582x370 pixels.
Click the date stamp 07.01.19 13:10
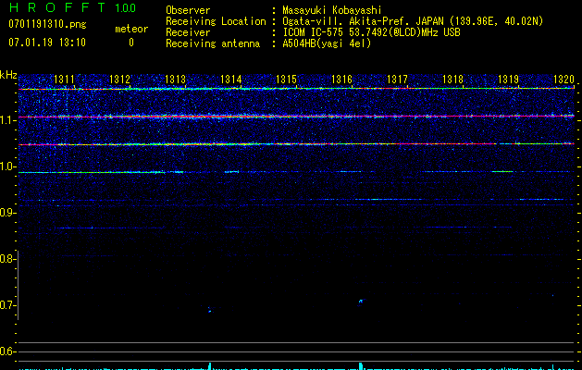click(47, 43)
